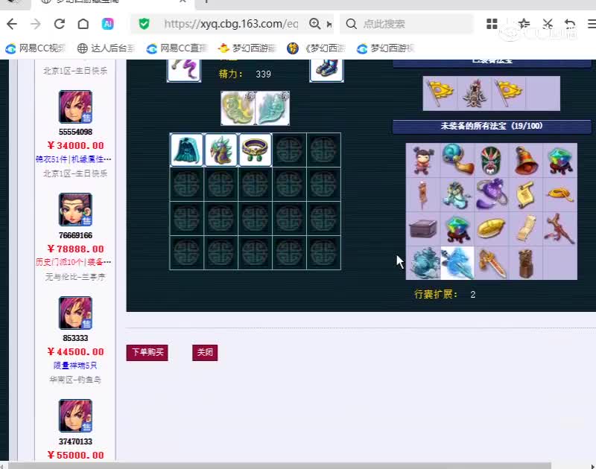The image size is (596, 469).
Task: Click the undo arrow toolbar icon
Action: (570, 24)
